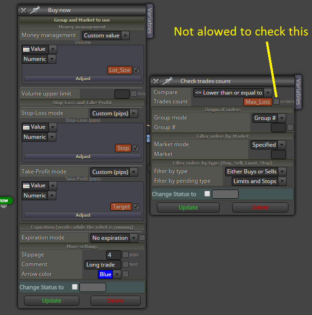Click the Comment Long trade field
The width and height of the screenshot is (312, 315).
(x=103, y=265)
